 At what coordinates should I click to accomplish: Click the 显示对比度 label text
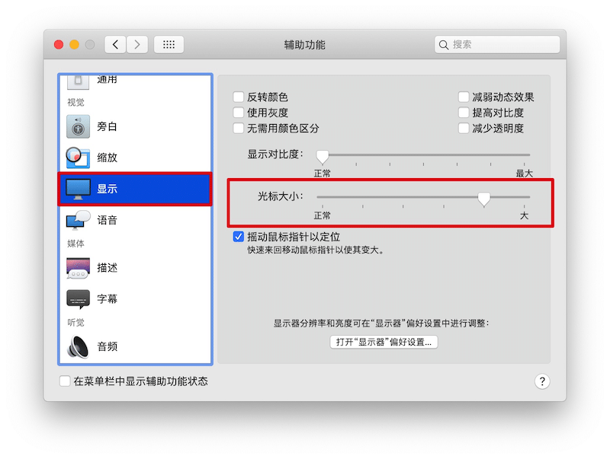[275, 155]
